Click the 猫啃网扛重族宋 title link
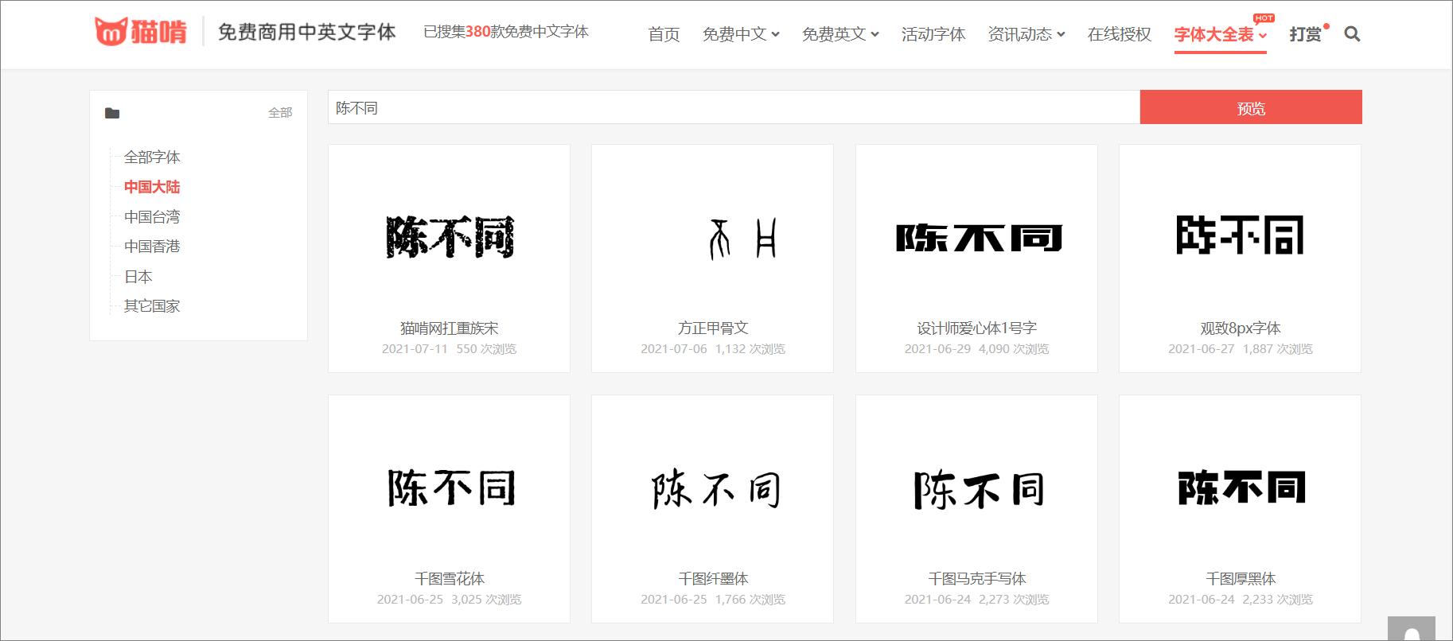This screenshot has width=1453, height=641. (450, 328)
